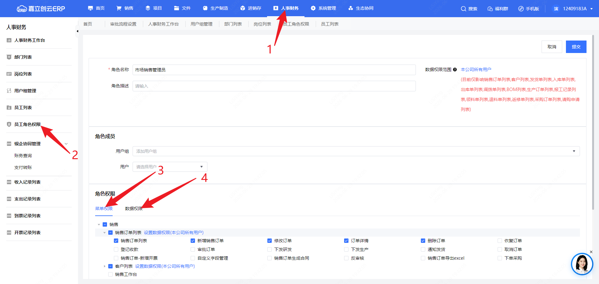Click the 生产制造 gear icon
This screenshot has width=599, height=284.
[205, 8]
